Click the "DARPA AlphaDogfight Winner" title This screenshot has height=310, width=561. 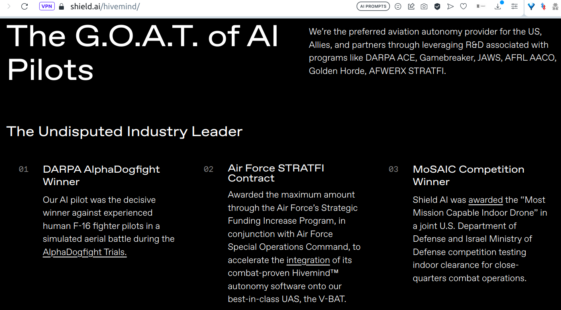point(101,175)
